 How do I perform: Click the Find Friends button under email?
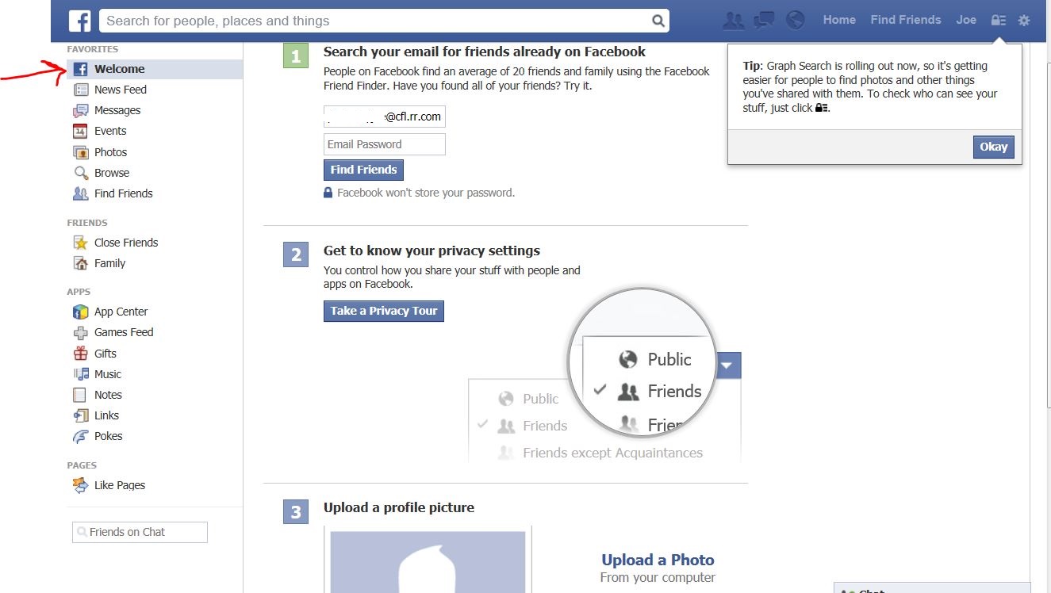click(x=364, y=170)
